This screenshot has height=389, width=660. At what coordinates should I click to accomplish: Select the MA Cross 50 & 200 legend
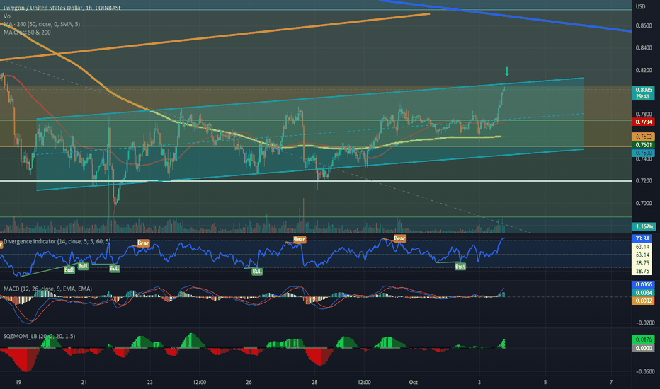pos(27,33)
